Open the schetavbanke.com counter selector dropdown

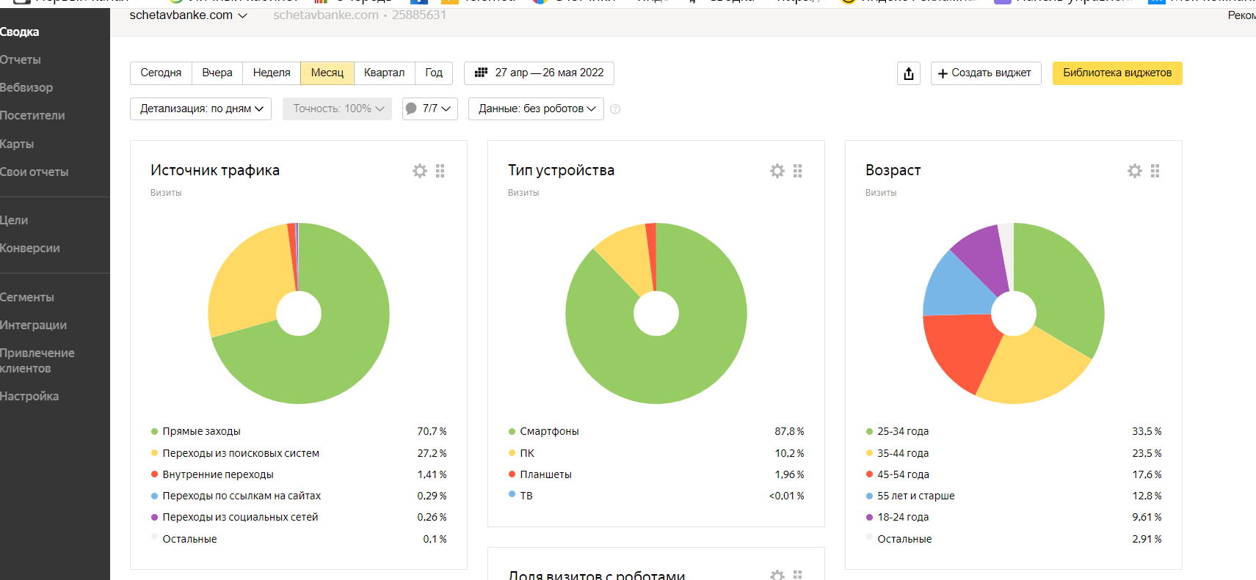coord(188,15)
